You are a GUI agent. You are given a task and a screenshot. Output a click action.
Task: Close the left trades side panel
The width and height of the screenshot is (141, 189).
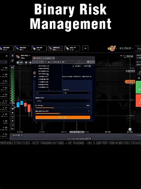click(7, 56)
